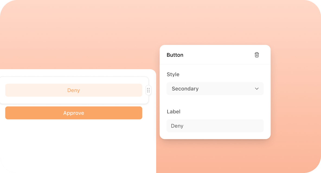The width and height of the screenshot is (321, 173).
Task: Delete the button with the trash icon
Action: pos(257,55)
